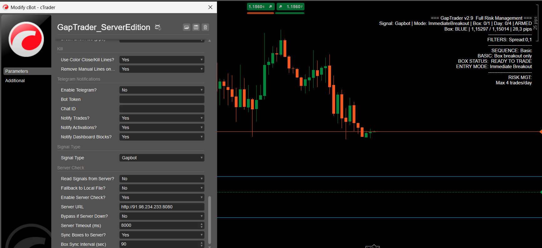Click the save parameters floppy icon
Image resolution: width=542 pixels, height=248 pixels.
(x=196, y=27)
